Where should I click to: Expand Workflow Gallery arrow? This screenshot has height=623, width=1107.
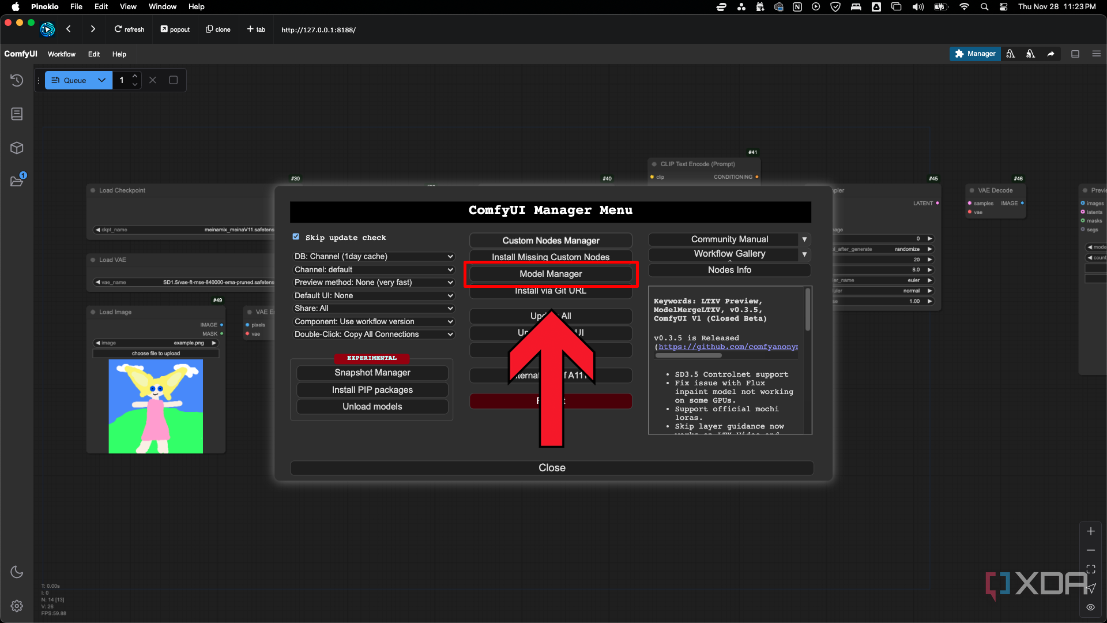pos(804,254)
